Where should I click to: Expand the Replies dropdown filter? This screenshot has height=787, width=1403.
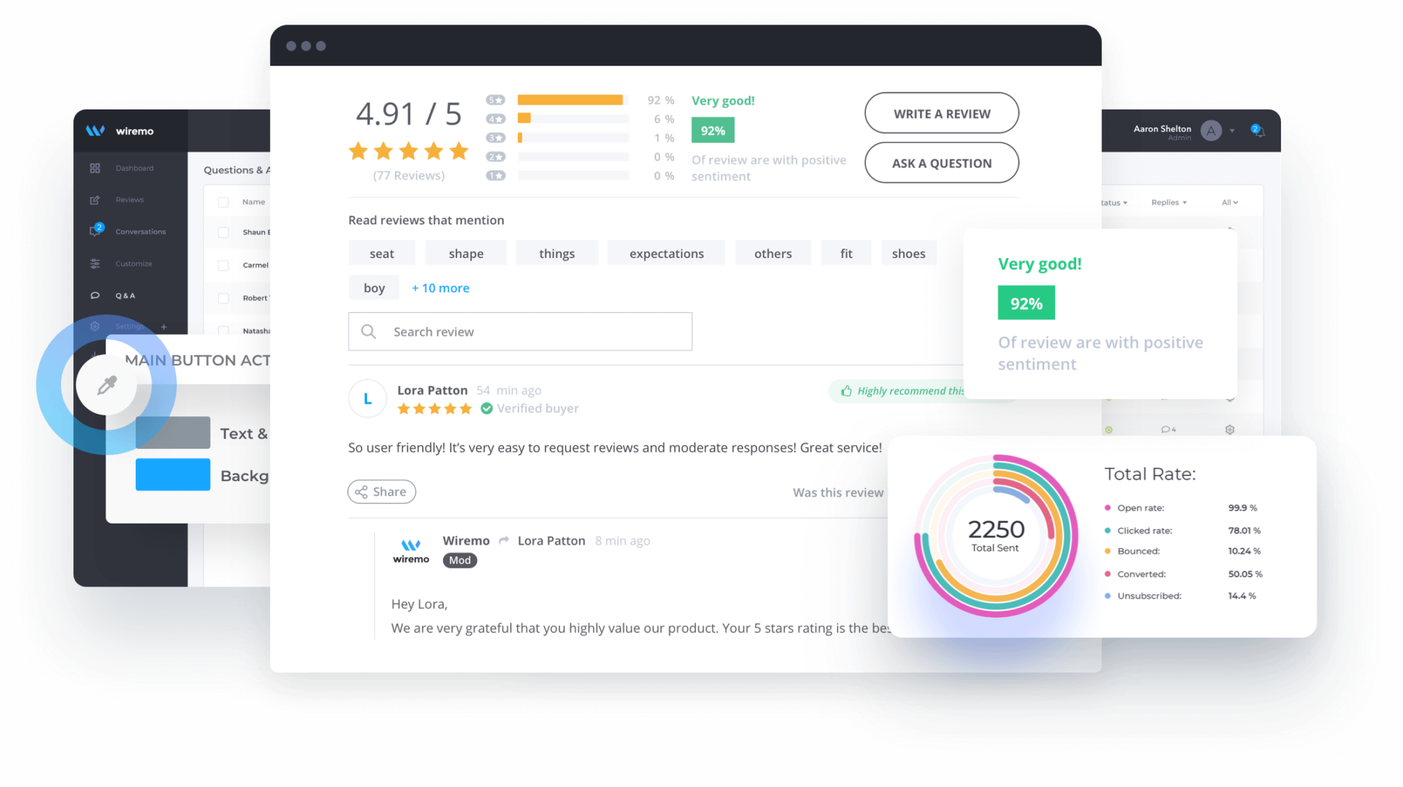pos(1169,201)
